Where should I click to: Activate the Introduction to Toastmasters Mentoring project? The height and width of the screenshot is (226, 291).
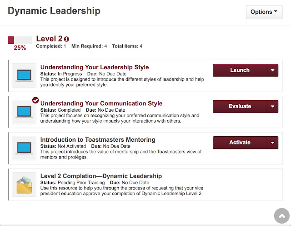coord(240,143)
